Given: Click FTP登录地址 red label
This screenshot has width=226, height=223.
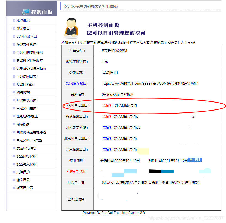Looking at the screenshot, I should (77, 172).
